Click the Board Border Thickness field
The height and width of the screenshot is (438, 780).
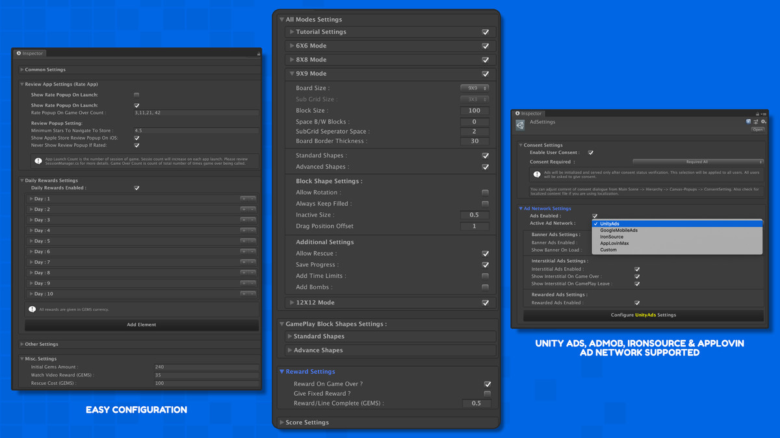click(474, 141)
